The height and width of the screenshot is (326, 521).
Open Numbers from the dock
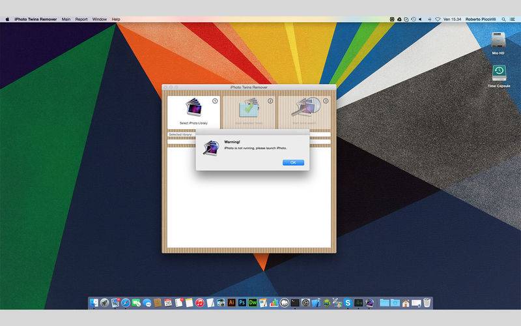pyautogui.click(x=274, y=303)
